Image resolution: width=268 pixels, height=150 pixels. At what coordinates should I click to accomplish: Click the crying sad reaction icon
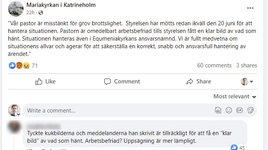(x=26, y=65)
